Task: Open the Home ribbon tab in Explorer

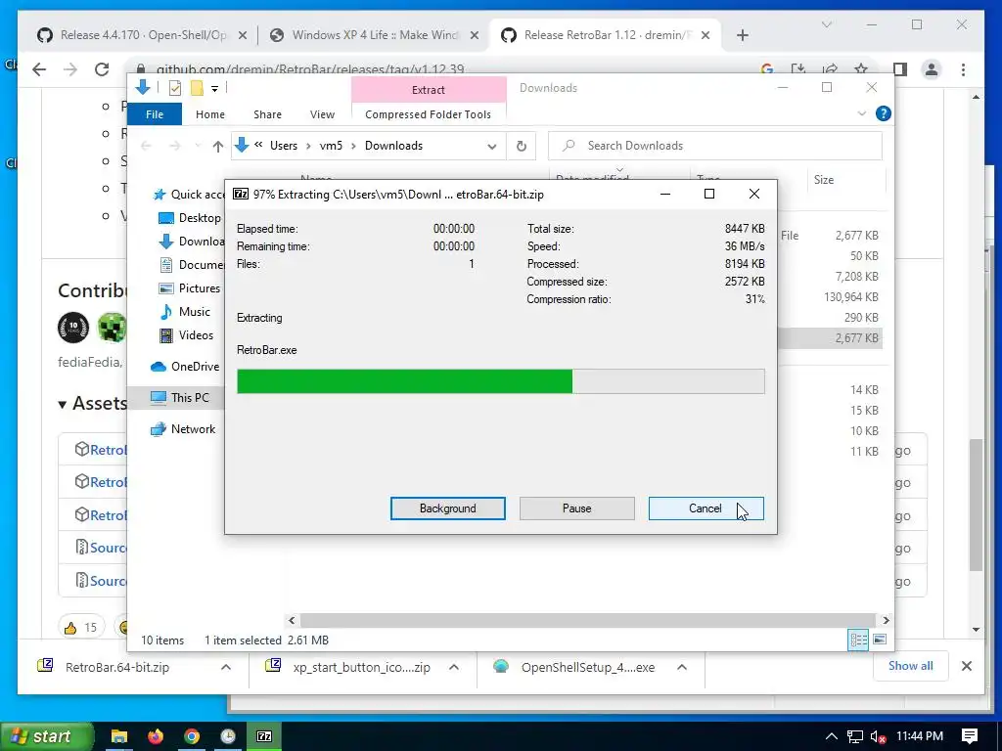Action: [x=210, y=114]
